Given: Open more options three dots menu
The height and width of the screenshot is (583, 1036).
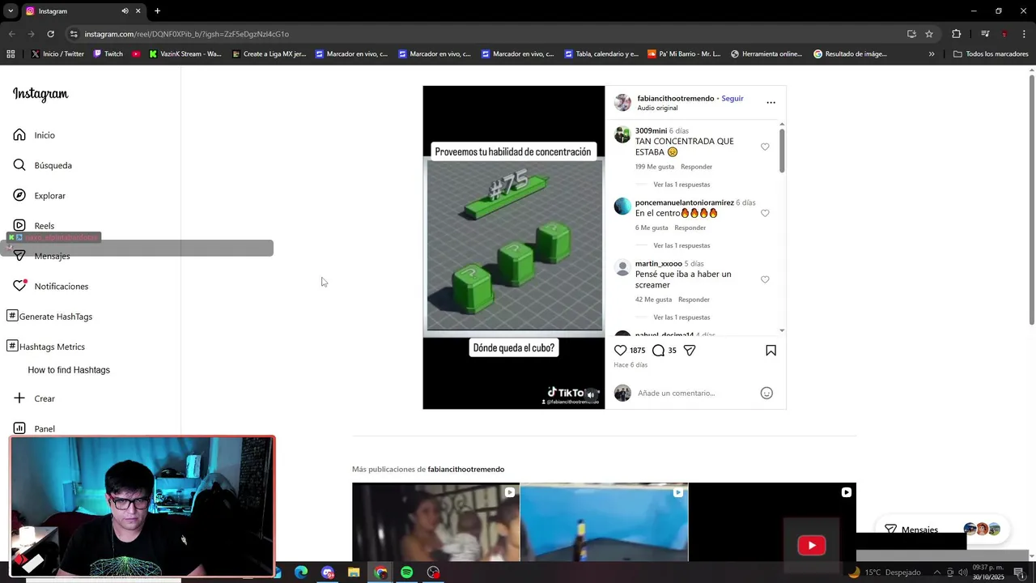Looking at the screenshot, I should coord(771,103).
